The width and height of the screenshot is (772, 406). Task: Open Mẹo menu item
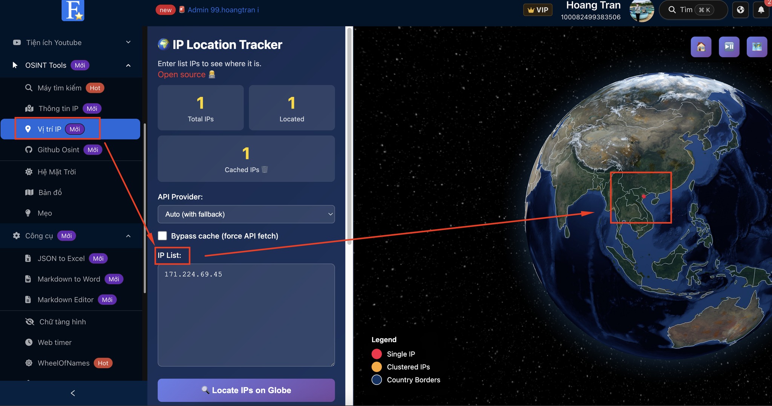click(x=71, y=213)
